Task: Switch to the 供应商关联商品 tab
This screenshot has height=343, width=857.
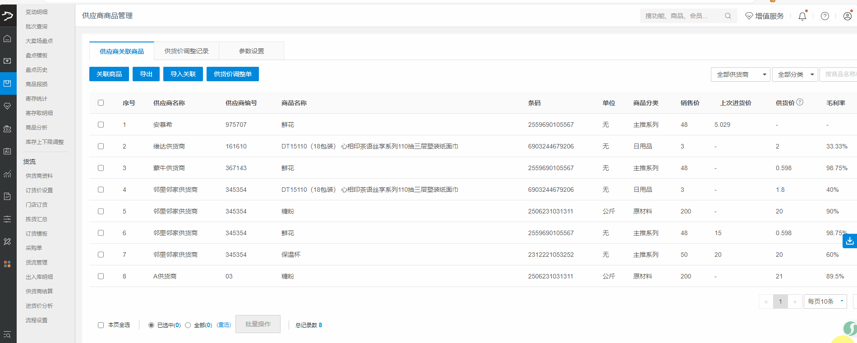Action: [x=122, y=51]
